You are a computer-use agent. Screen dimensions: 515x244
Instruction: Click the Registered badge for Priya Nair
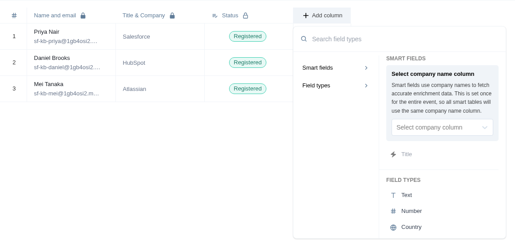[248, 36]
